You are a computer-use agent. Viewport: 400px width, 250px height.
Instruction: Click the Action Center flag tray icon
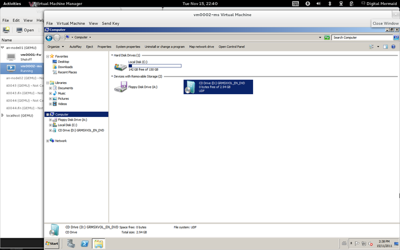(x=357, y=244)
